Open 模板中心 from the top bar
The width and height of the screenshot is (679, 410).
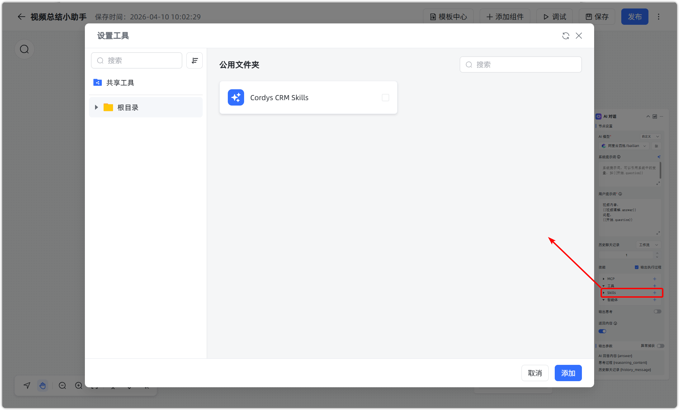(x=448, y=17)
